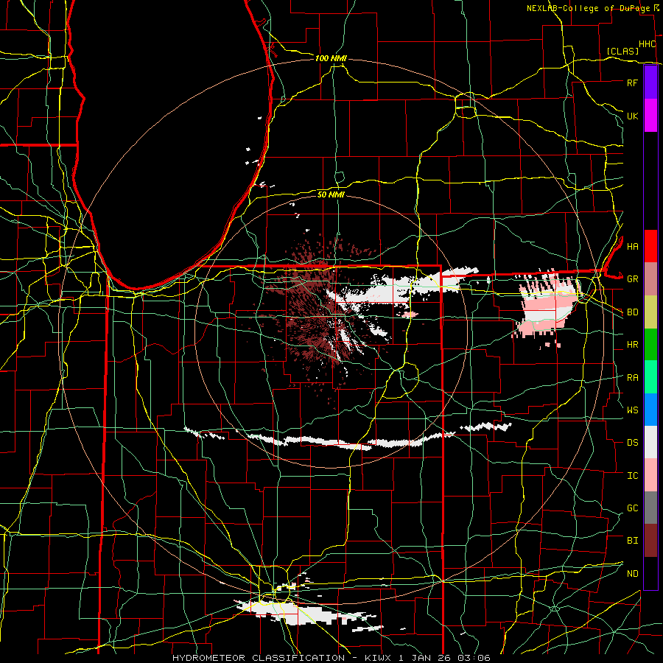This screenshot has height=663, width=663.
Task: Click the RA legend label
Action: click(x=632, y=378)
